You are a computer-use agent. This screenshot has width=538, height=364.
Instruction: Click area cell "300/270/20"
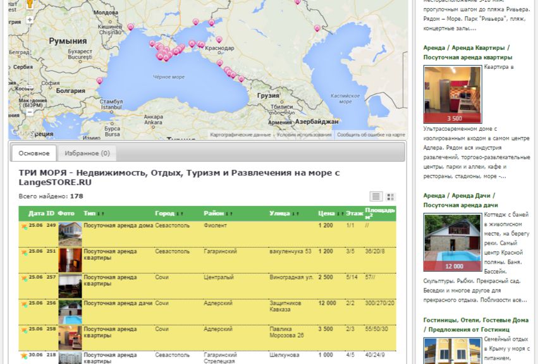(x=380, y=303)
